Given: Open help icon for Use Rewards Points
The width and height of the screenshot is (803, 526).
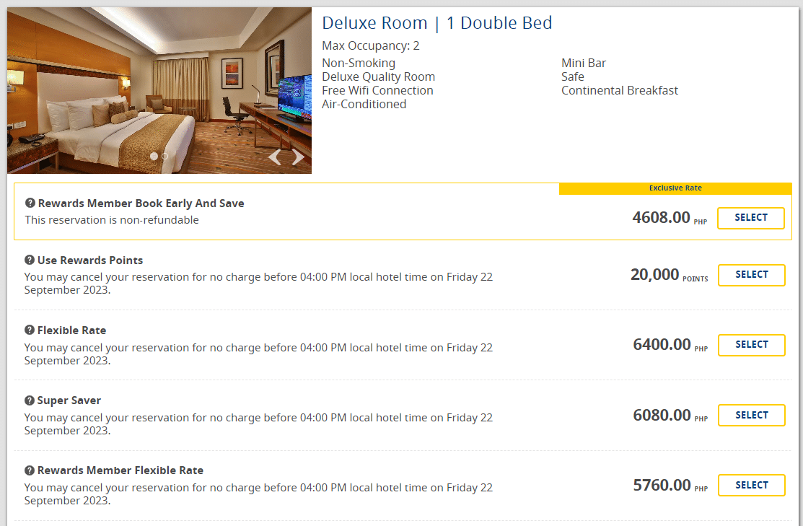Looking at the screenshot, I should coord(30,260).
